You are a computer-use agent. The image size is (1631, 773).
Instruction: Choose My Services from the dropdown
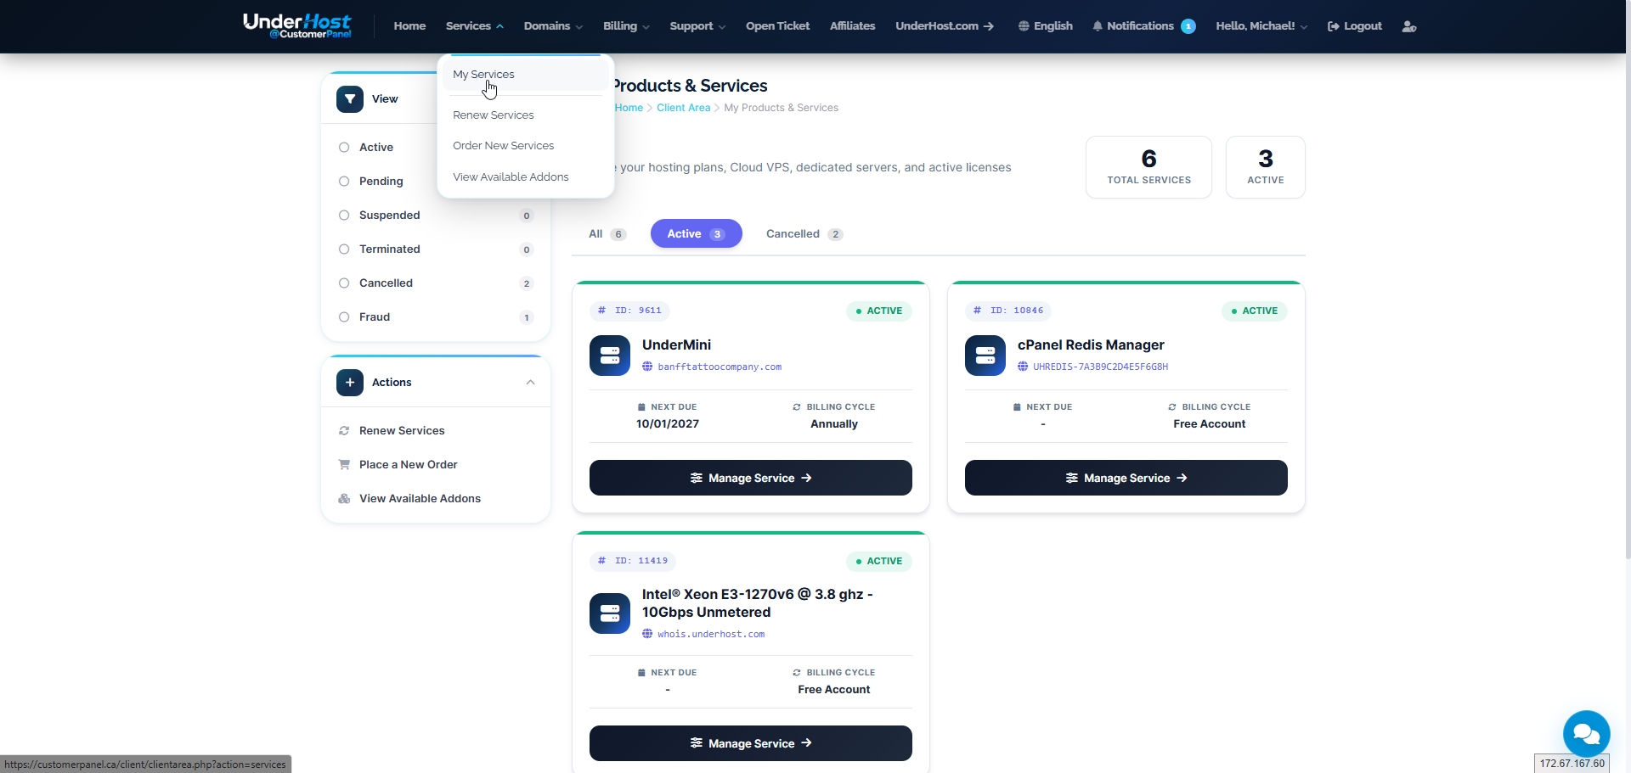click(525, 75)
